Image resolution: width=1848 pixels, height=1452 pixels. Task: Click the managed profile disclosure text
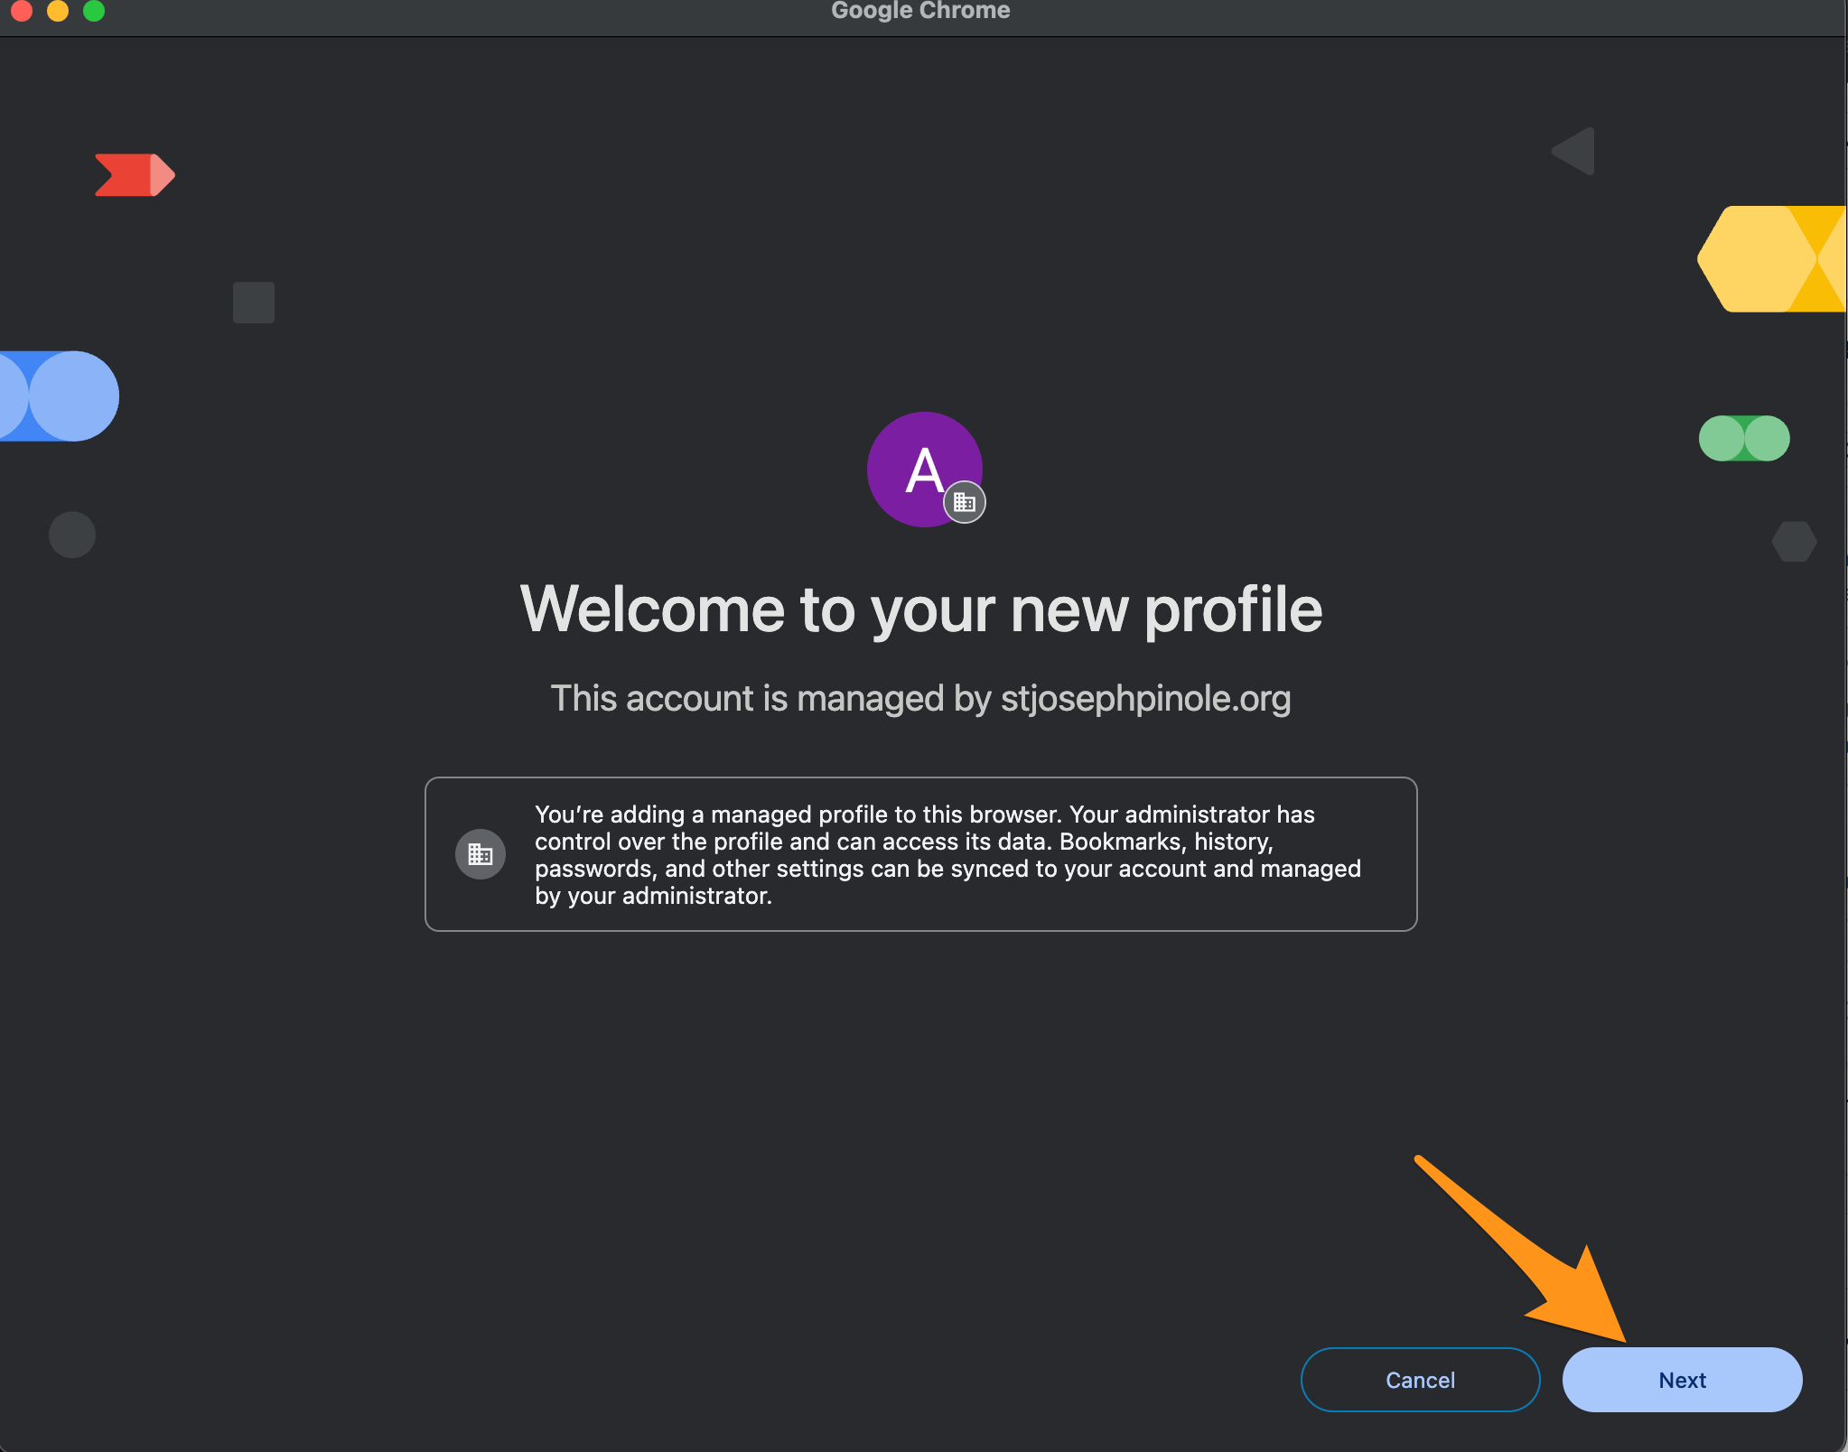947,854
